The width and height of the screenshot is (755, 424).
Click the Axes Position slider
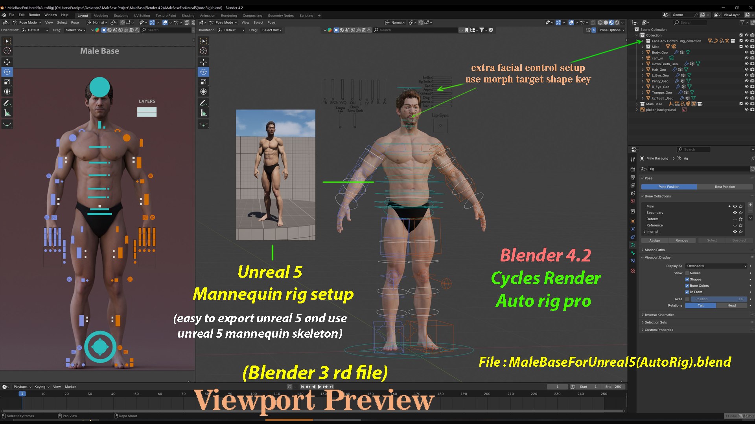[719, 299]
